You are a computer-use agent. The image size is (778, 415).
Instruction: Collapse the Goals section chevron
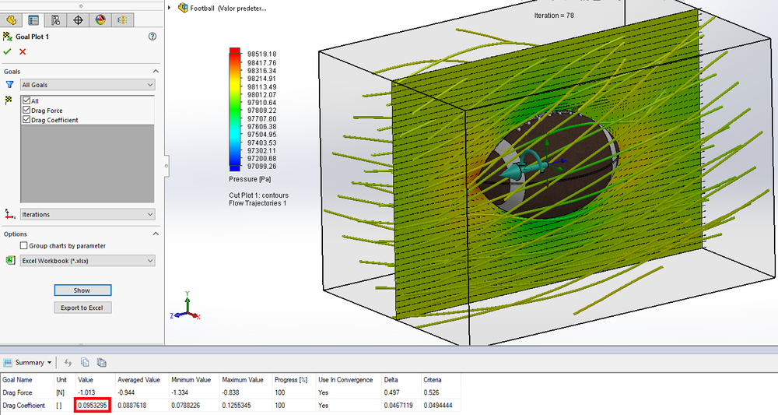(x=156, y=72)
